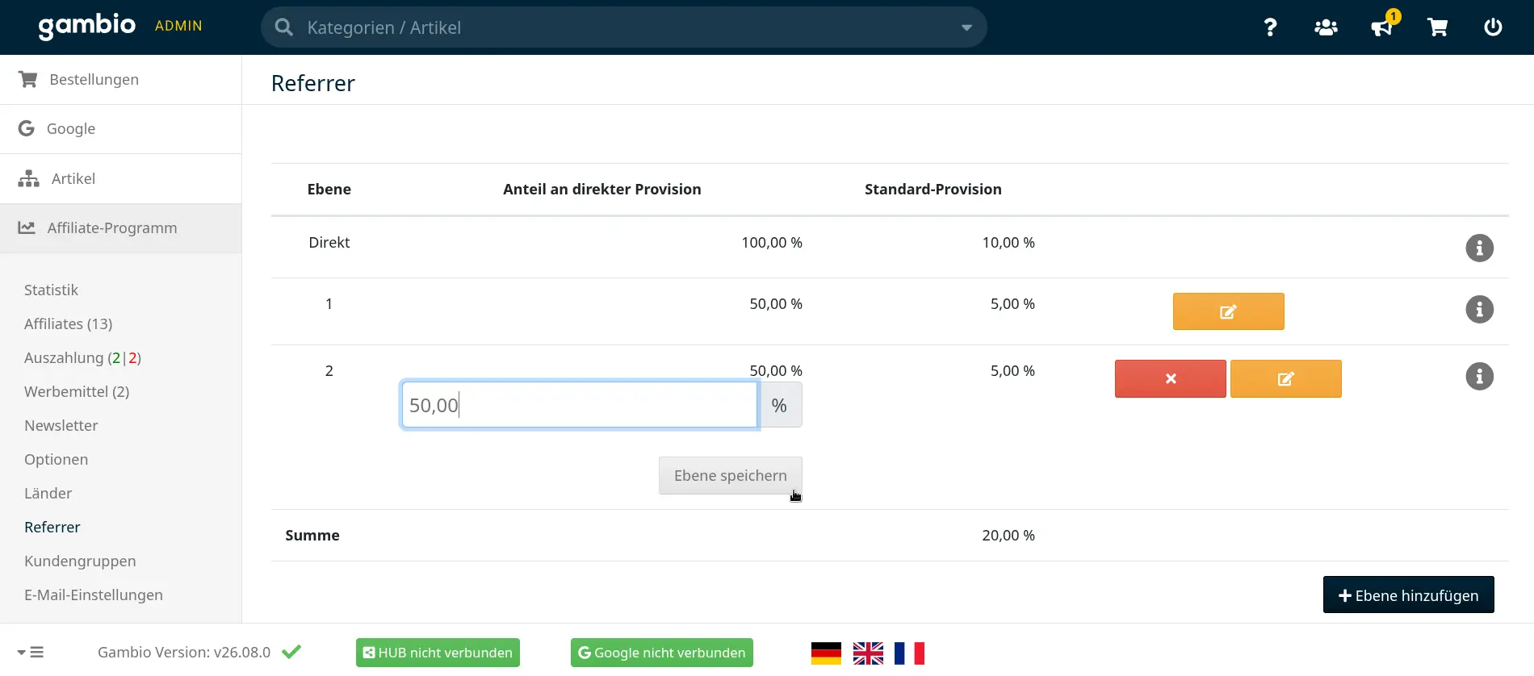The width and height of the screenshot is (1534, 676).
Task: Focus the Kategorien / Artikel search field
Action: tap(624, 27)
